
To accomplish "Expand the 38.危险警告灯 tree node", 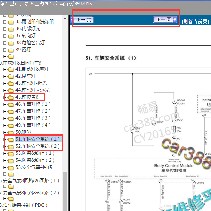I will pos(5,43).
